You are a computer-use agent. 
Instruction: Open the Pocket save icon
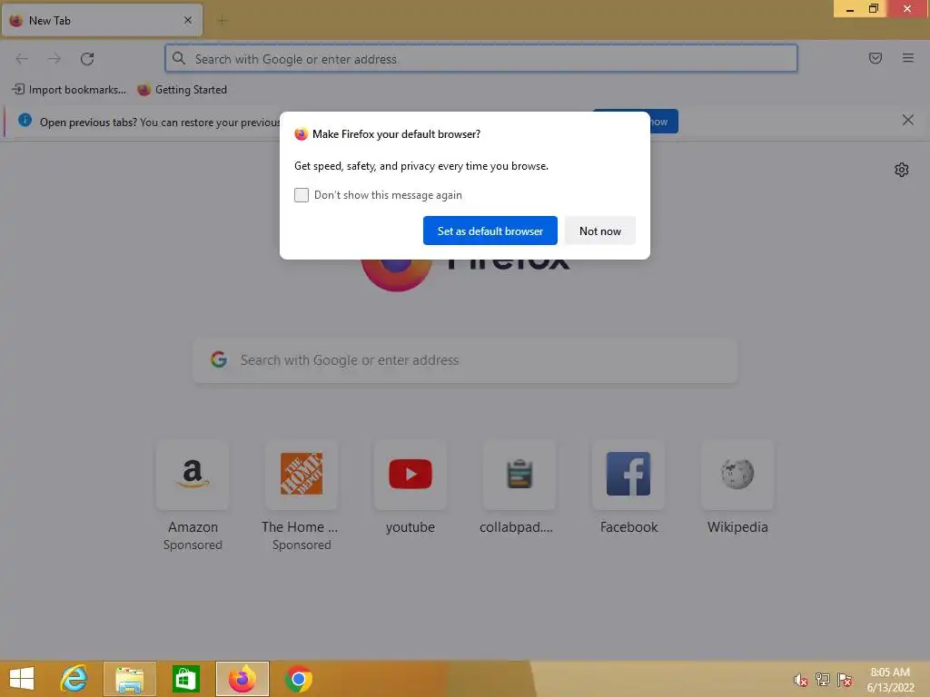tap(875, 58)
